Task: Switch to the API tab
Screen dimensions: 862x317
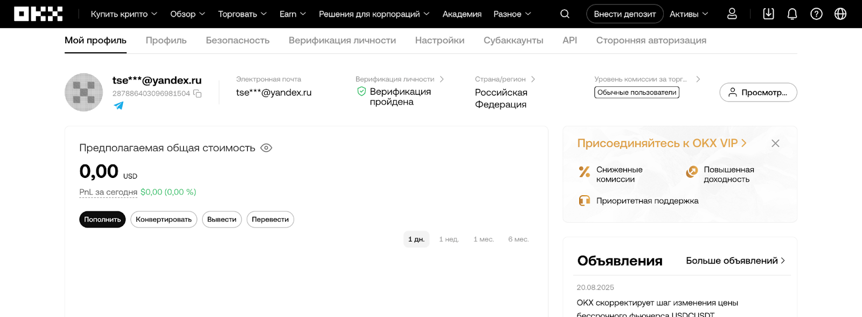Action: 569,40
